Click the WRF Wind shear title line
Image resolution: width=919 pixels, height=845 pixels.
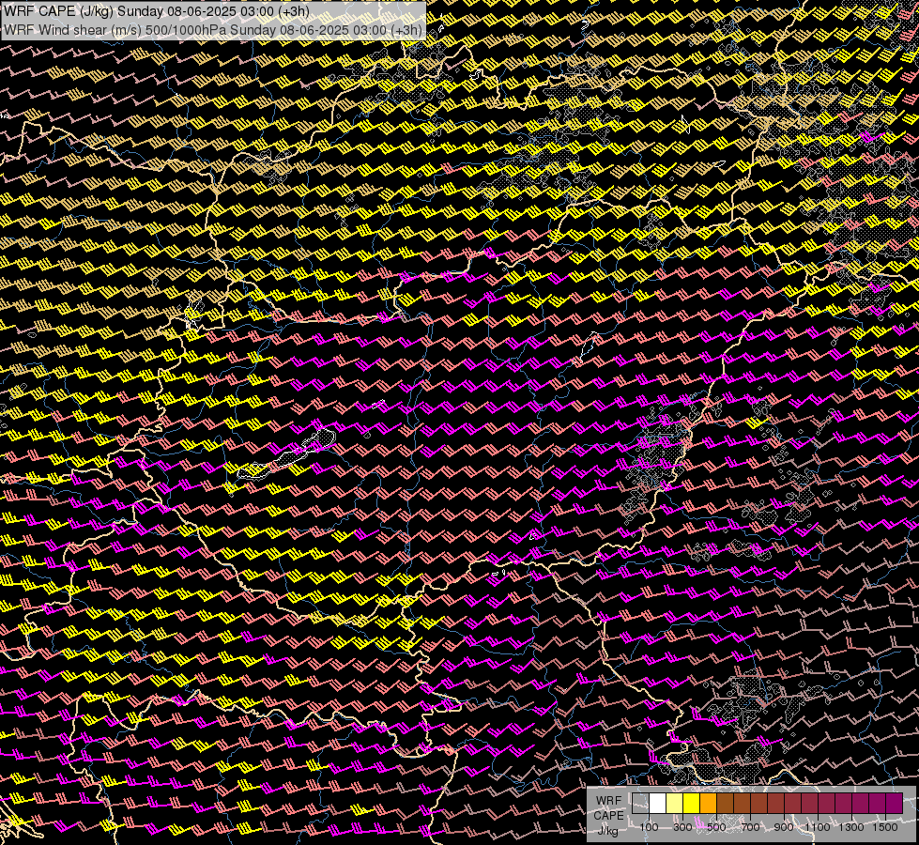coord(213,30)
